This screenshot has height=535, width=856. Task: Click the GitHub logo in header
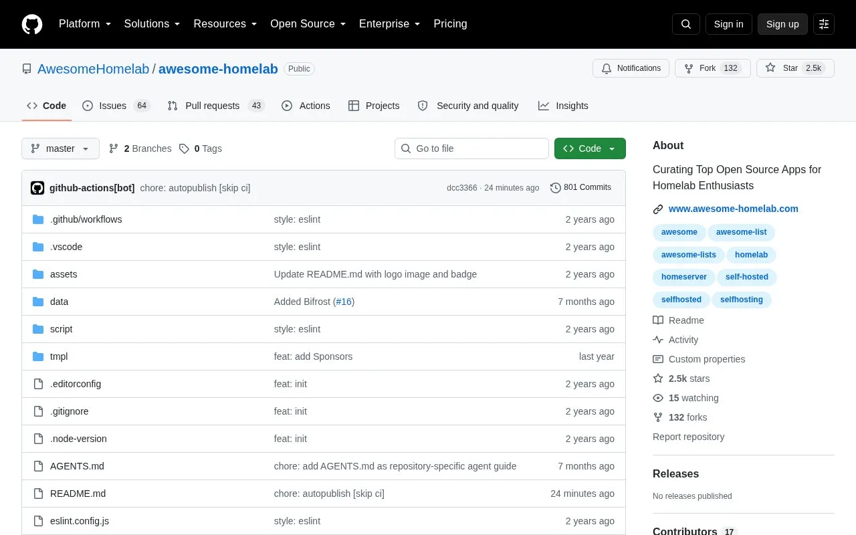(32, 24)
